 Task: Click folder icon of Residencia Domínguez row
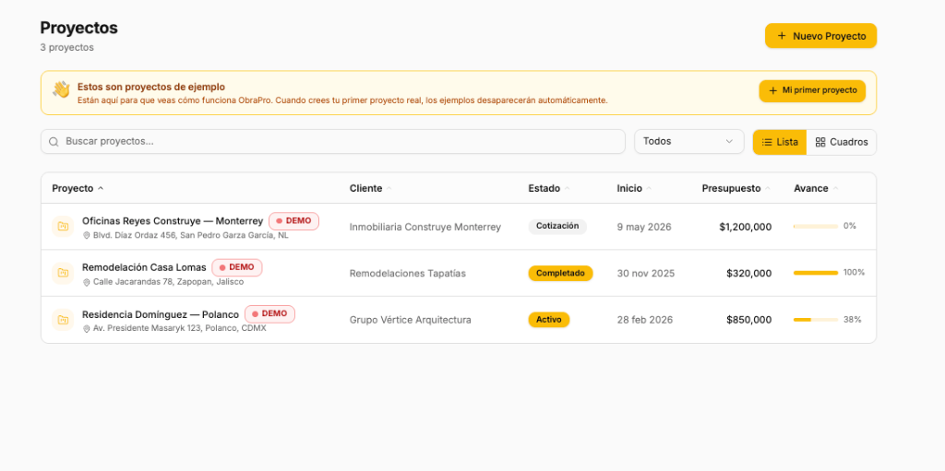coord(63,320)
